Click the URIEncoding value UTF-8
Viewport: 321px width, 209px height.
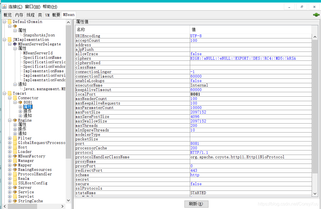click(196, 36)
